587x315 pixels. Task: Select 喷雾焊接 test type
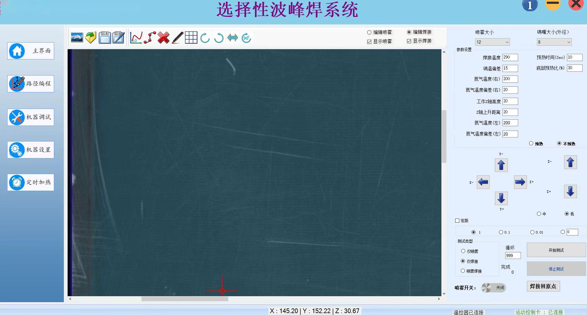point(463,271)
